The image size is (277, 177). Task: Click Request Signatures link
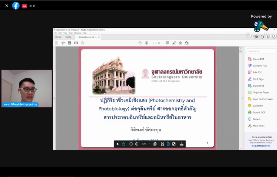point(261,146)
